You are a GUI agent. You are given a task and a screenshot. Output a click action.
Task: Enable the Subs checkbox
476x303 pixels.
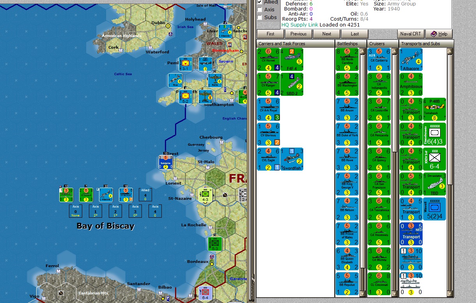coord(260,18)
